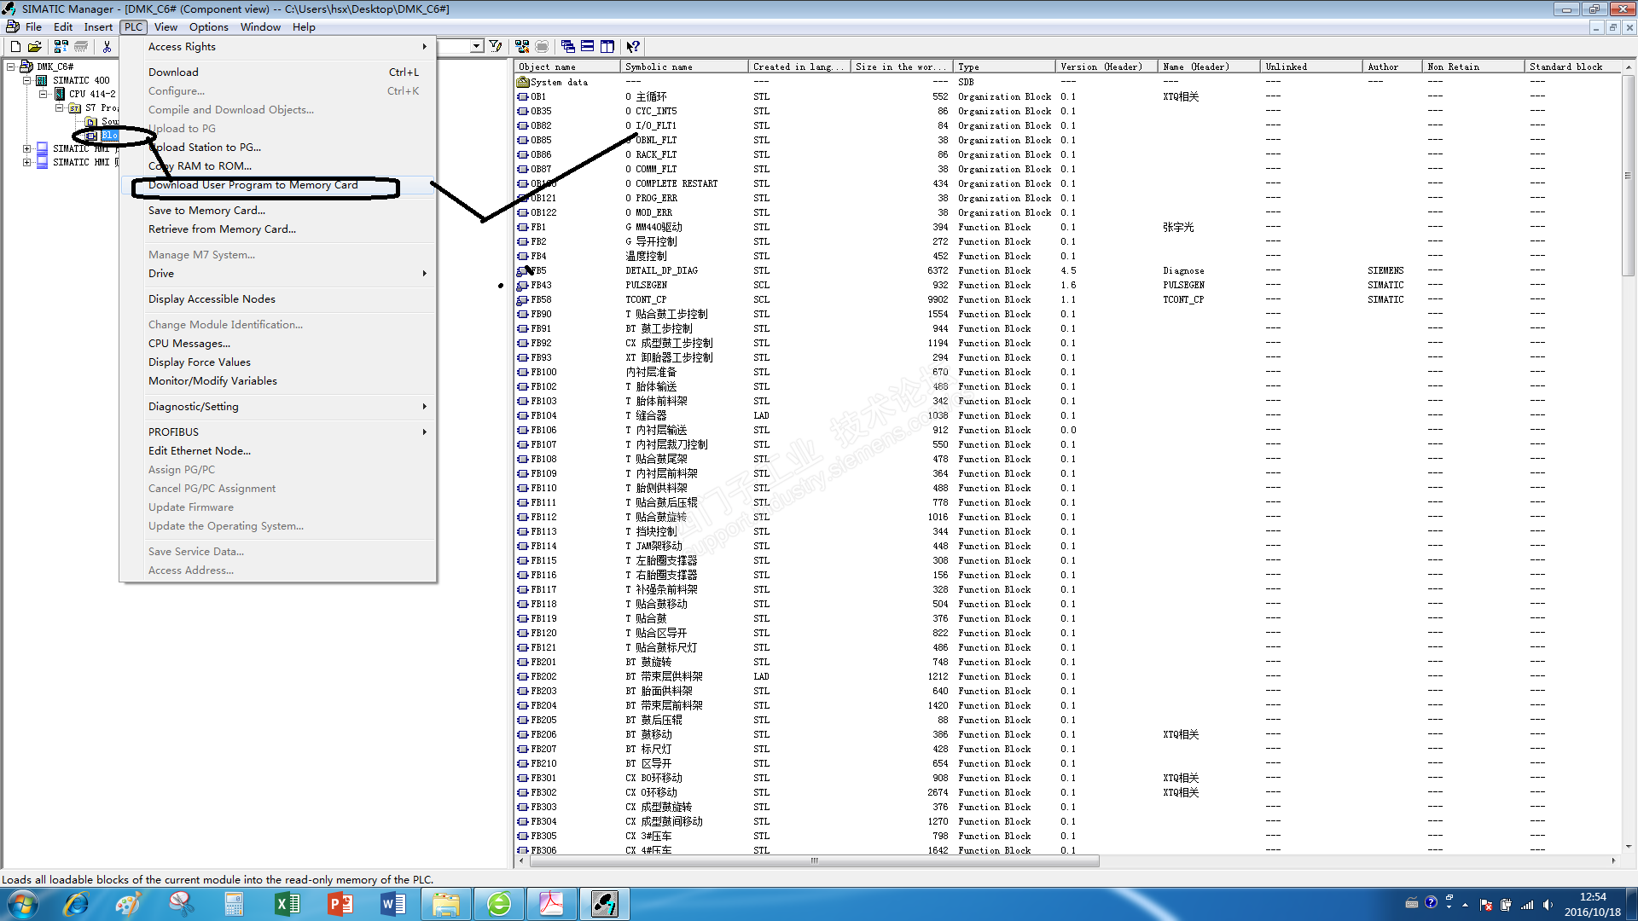Click the New Project toolbar icon
The image size is (1638, 921).
pos(15,47)
